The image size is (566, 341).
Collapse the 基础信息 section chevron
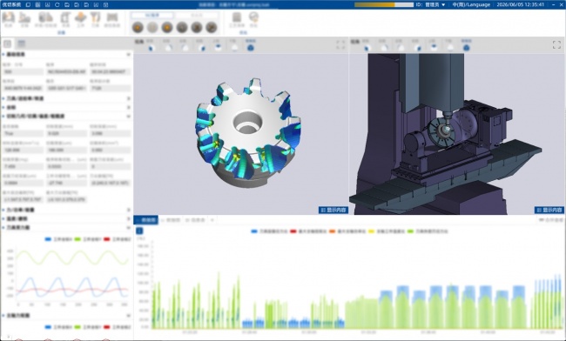[128, 55]
